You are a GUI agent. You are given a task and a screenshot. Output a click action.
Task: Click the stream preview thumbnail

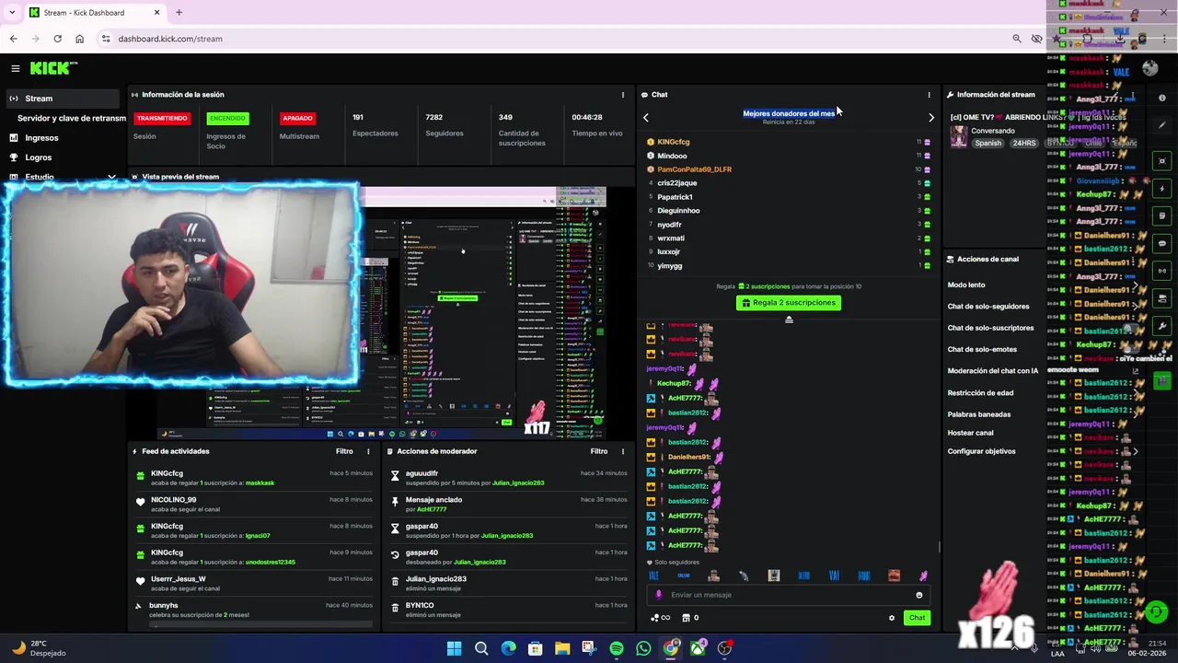click(381, 313)
